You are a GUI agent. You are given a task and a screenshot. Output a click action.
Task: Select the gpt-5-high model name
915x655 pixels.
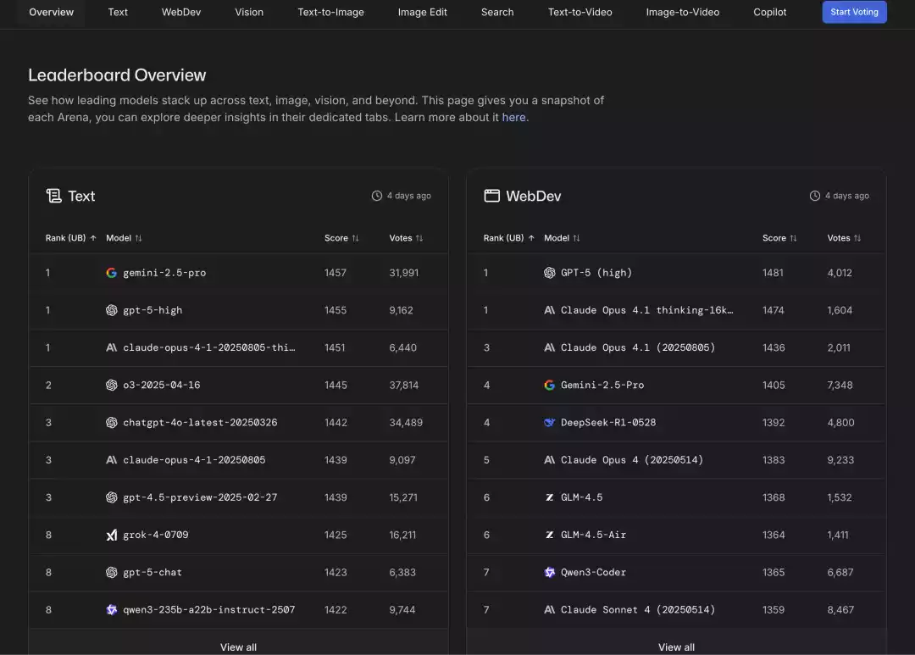point(152,310)
